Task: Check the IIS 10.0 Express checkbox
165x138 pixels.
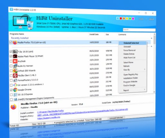Action: coord(11,95)
